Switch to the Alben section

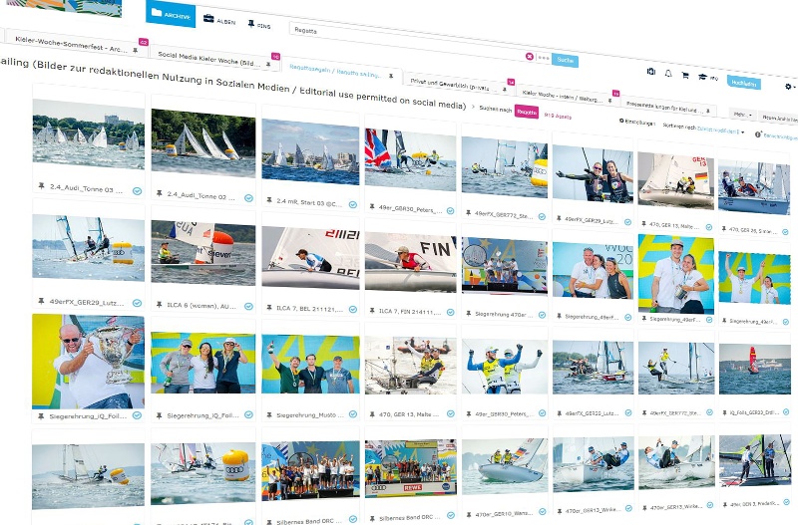click(219, 20)
